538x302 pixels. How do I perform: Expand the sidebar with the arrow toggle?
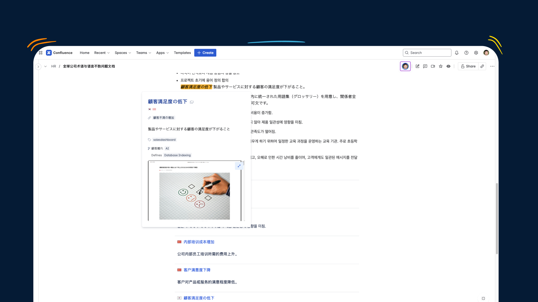[38, 67]
